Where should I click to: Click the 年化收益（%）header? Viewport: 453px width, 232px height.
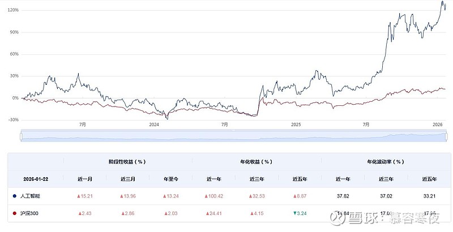pos(257,161)
